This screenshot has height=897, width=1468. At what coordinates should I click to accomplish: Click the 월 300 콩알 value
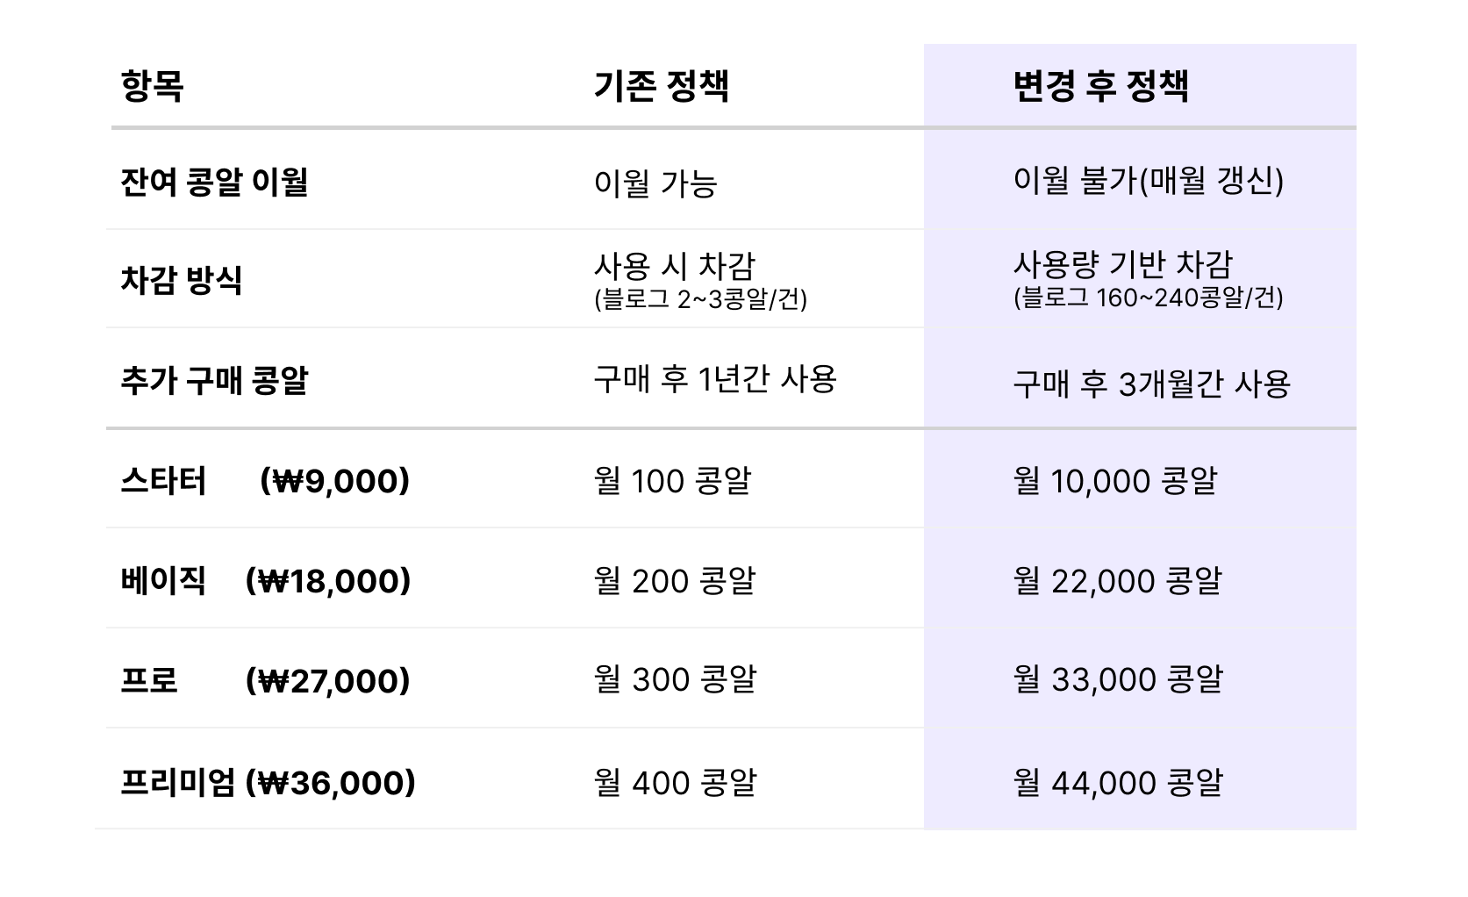[675, 679]
